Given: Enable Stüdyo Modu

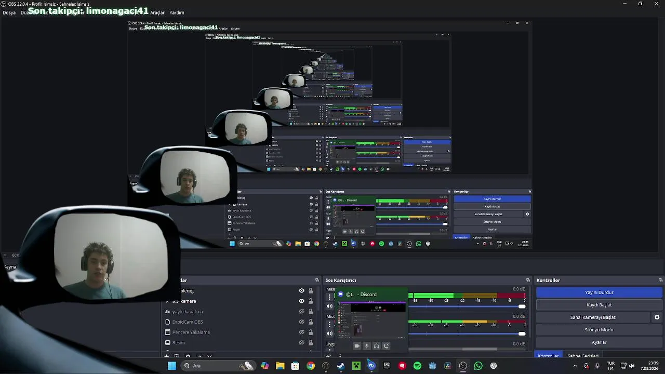Looking at the screenshot, I should [x=599, y=330].
